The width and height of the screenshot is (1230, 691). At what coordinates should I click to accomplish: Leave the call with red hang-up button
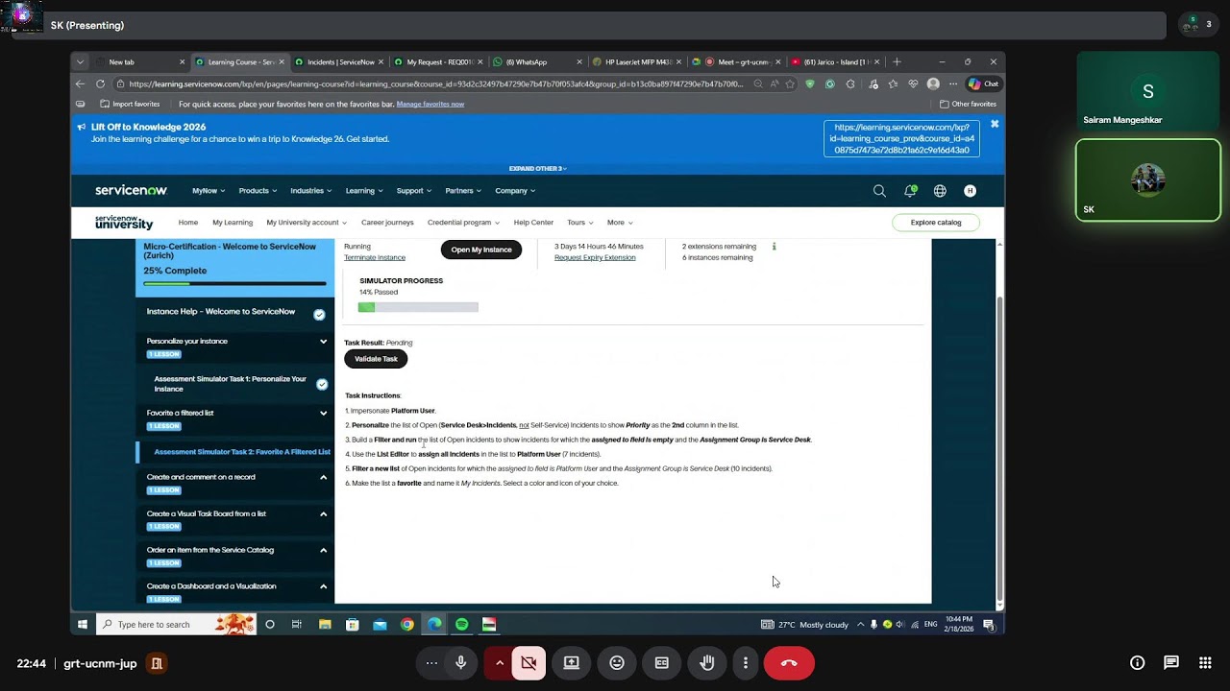(789, 663)
